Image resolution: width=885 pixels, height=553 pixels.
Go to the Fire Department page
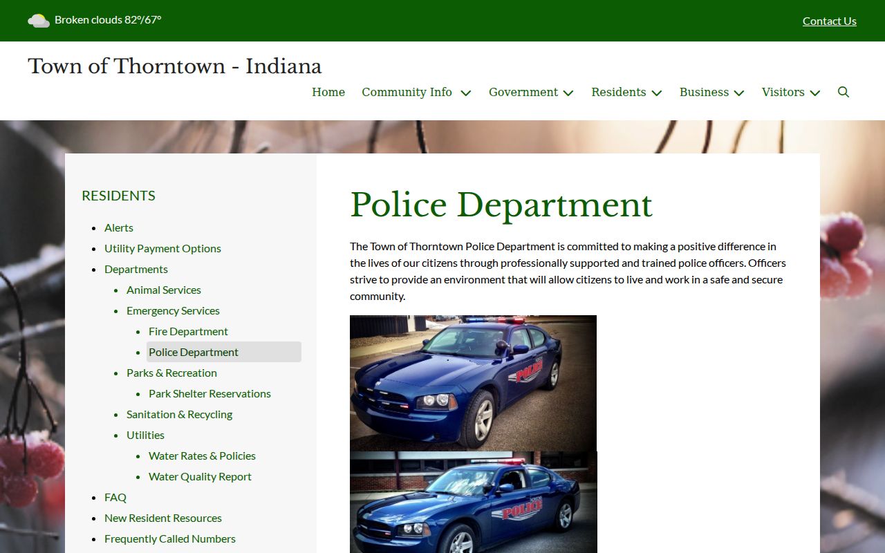click(188, 331)
